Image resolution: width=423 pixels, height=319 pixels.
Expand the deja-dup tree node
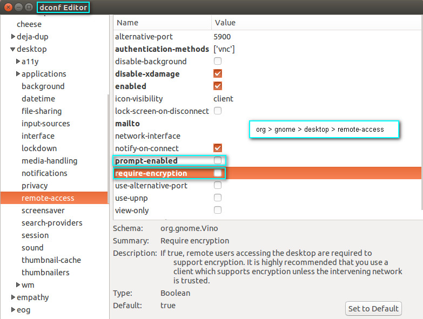click(x=13, y=37)
